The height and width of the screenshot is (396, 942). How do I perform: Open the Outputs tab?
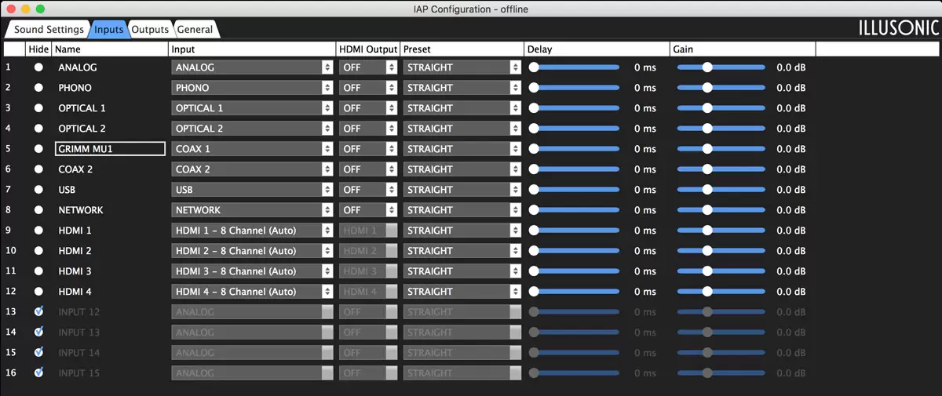pos(150,30)
